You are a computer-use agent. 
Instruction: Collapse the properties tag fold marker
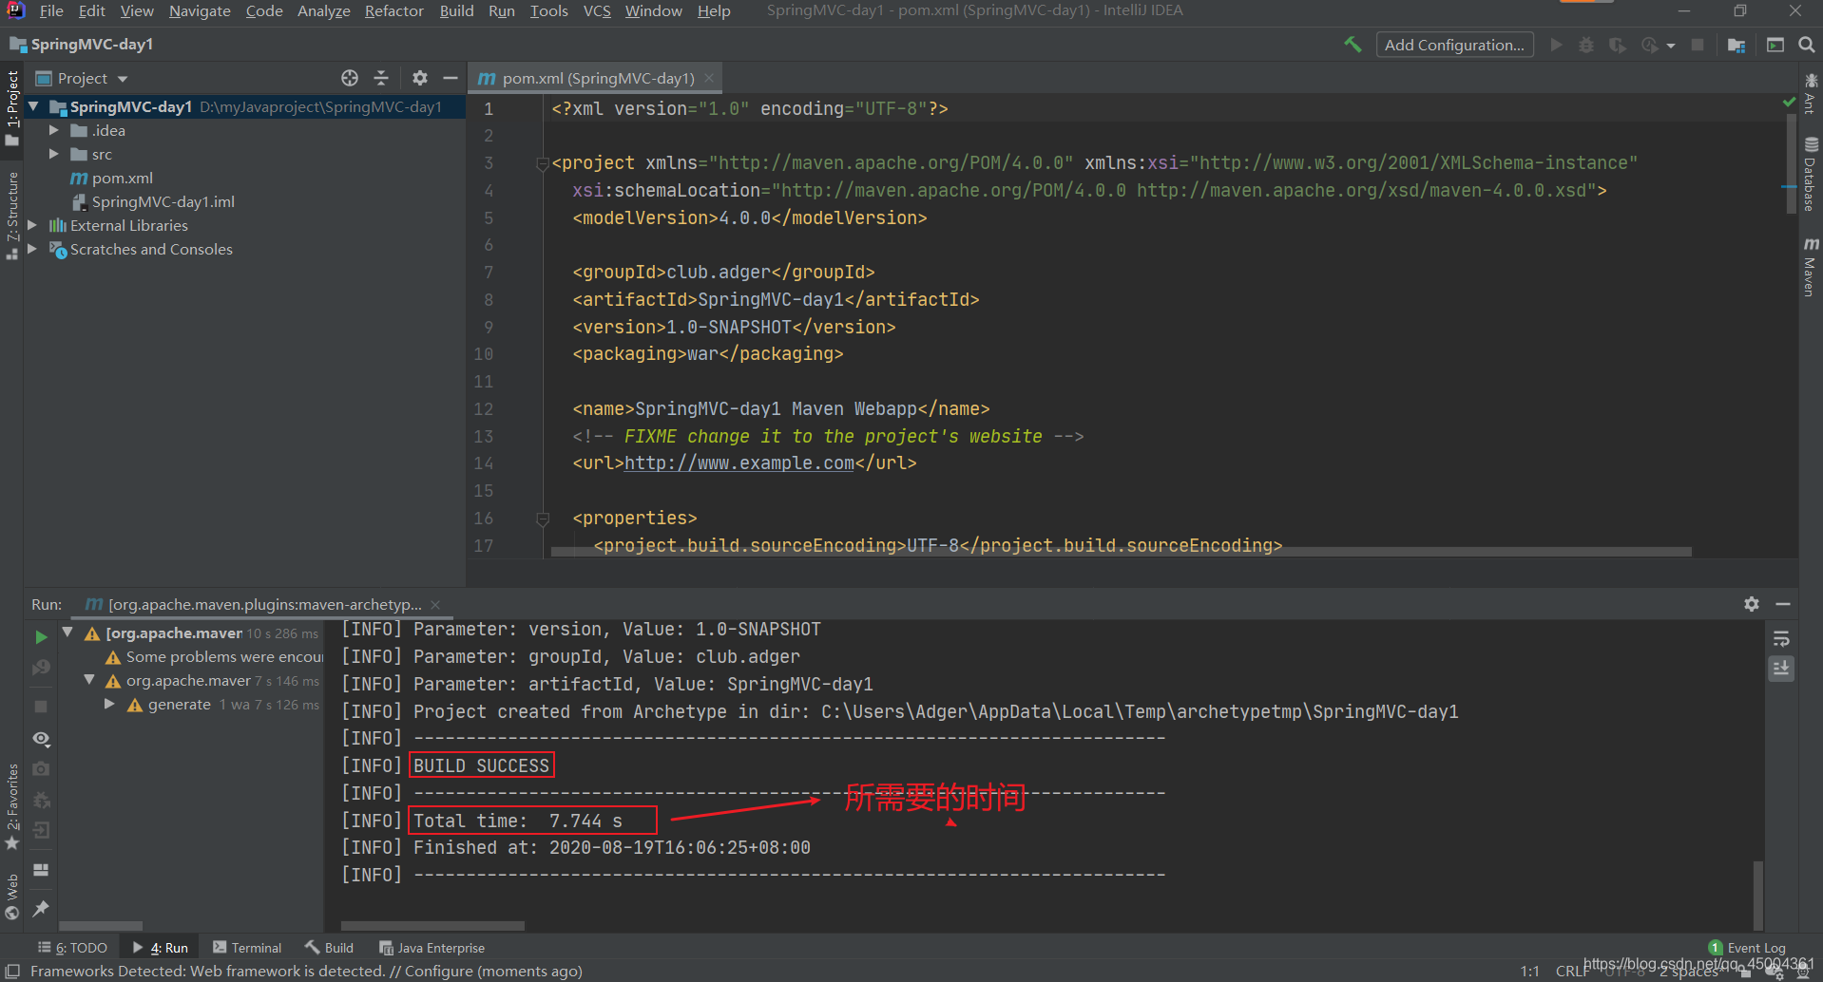(x=543, y=519)
